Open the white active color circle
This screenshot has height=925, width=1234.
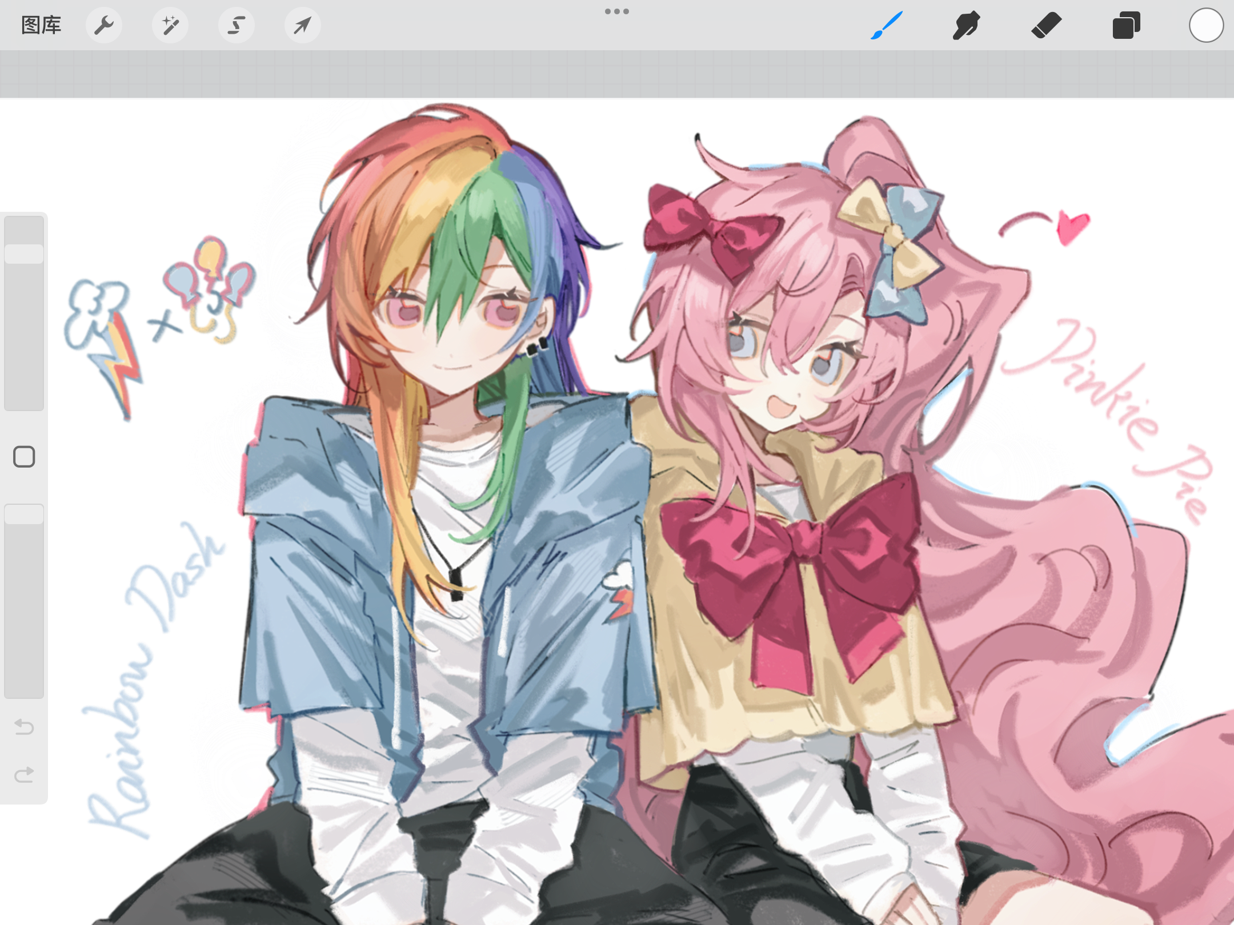1206,25
